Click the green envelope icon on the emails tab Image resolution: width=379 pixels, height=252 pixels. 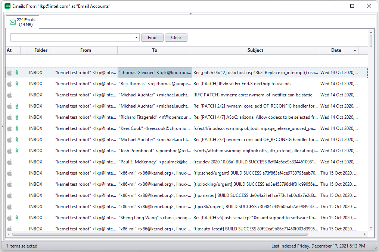pos(13,22)
